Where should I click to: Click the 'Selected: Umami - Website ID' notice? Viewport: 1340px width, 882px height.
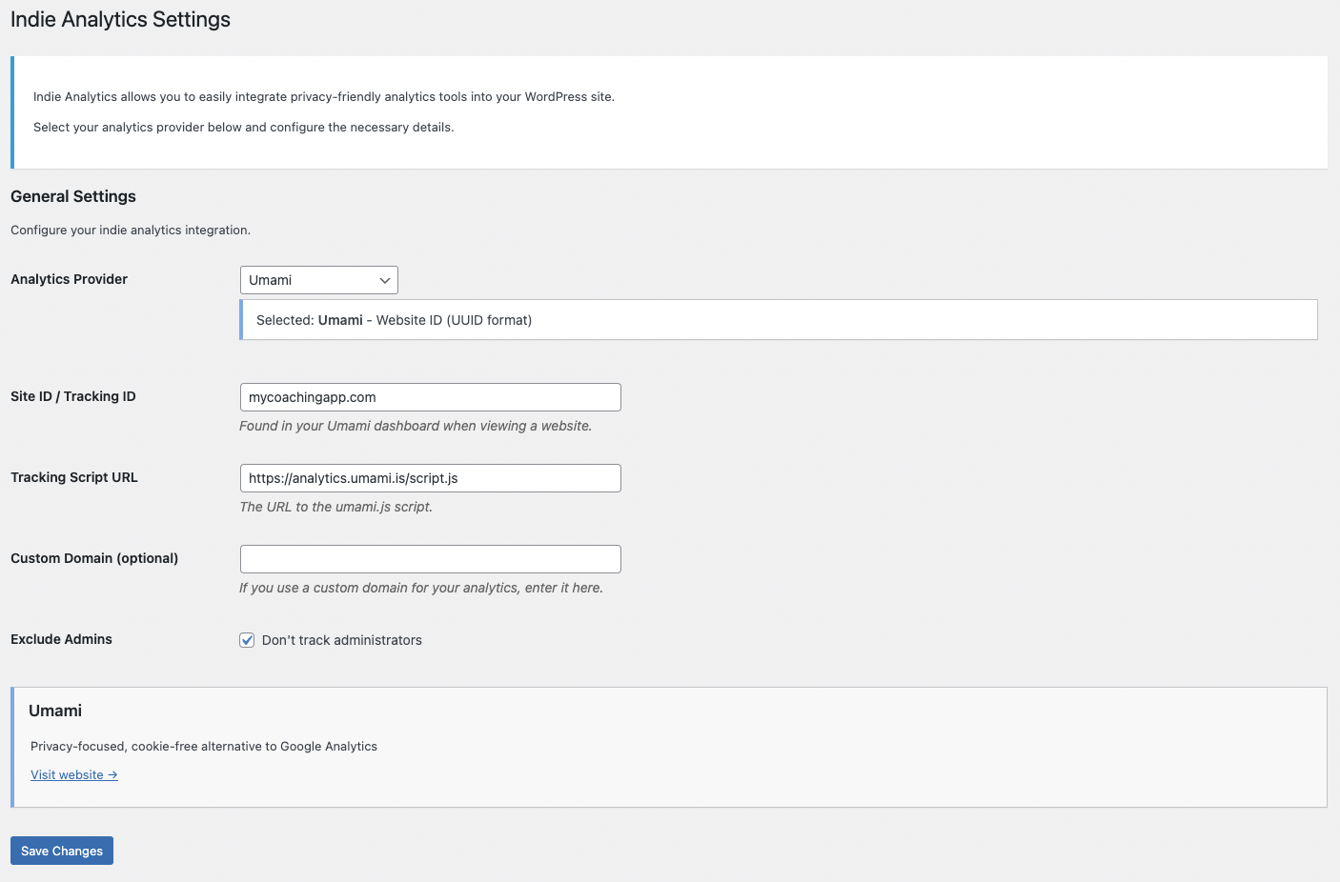coord(779,320)
